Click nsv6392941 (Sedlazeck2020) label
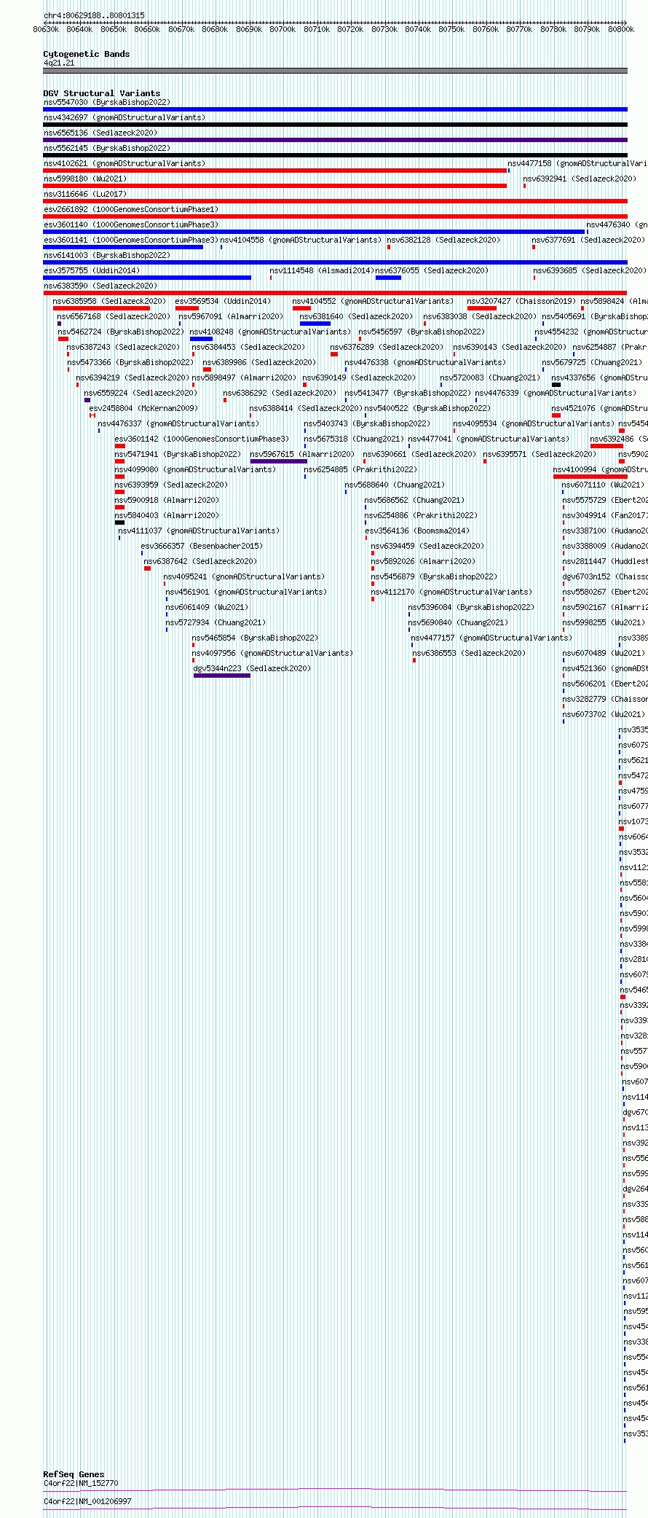Screen dimensions: 648x1518 point(580,179)
